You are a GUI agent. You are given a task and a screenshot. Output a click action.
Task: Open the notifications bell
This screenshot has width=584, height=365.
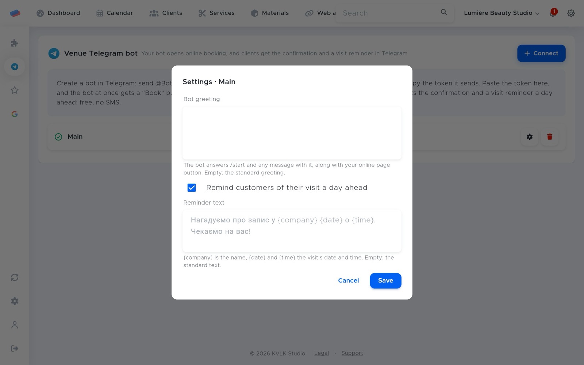coord(553,13)
